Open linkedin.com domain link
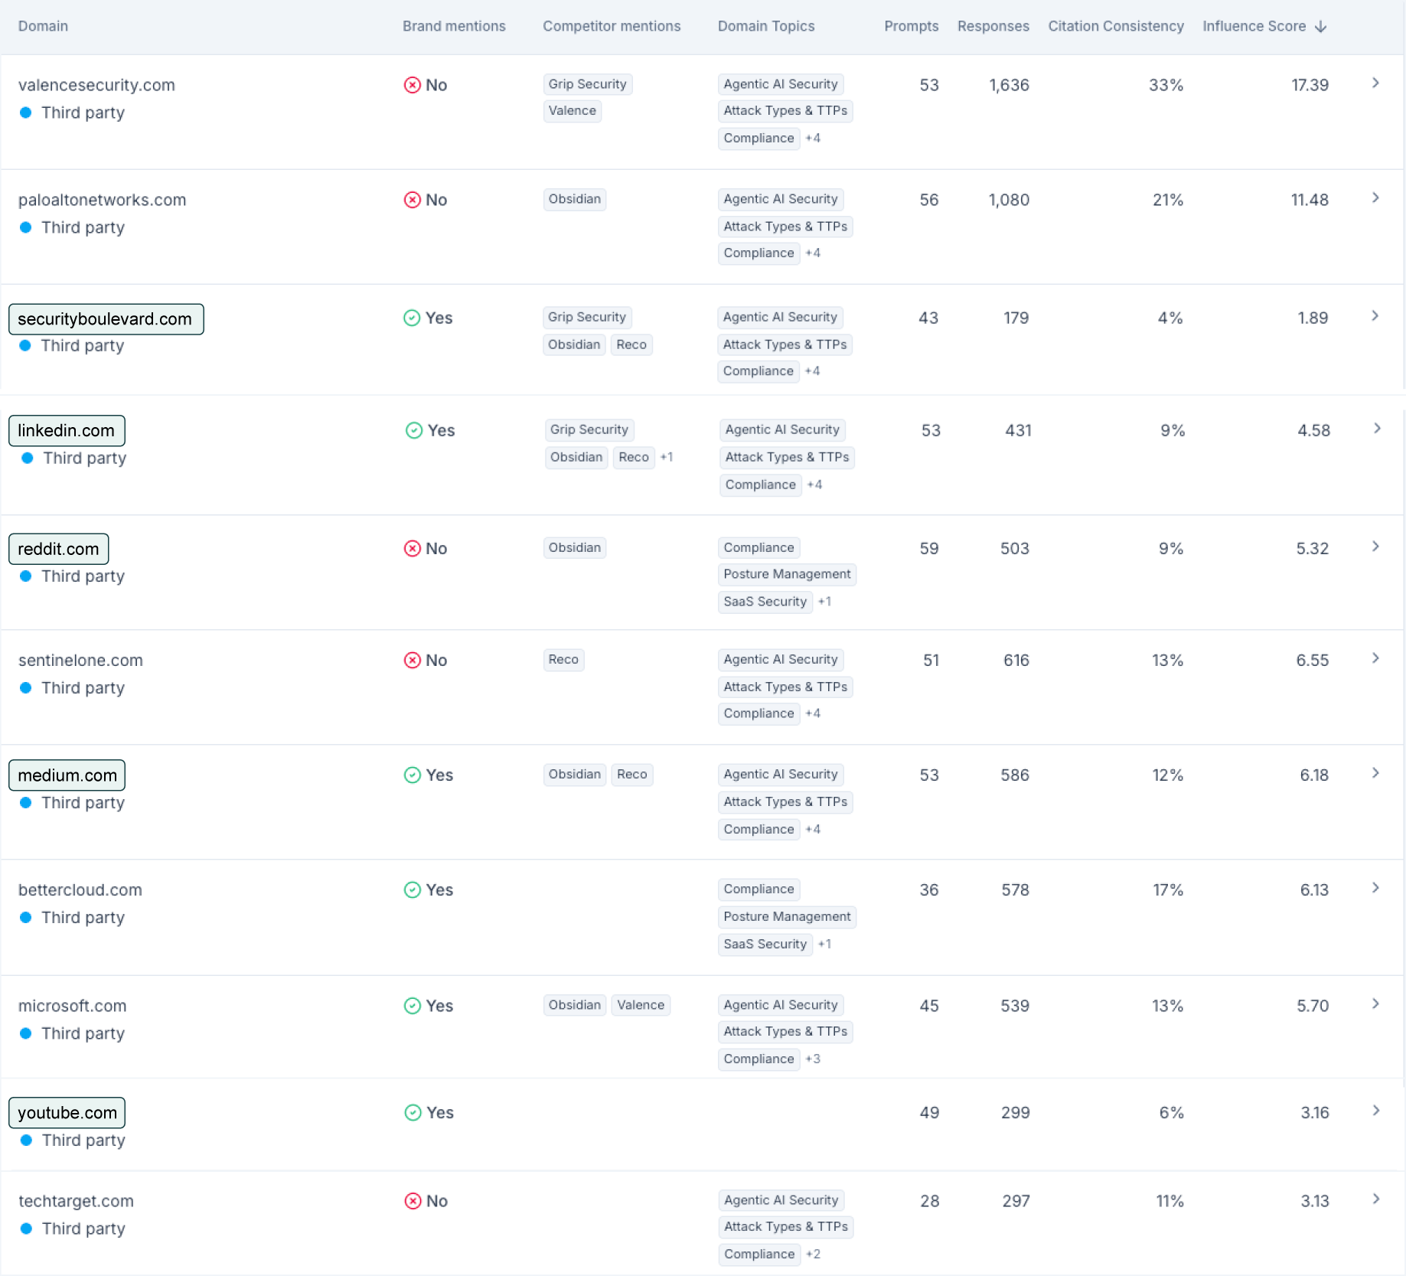 point(67,430)
